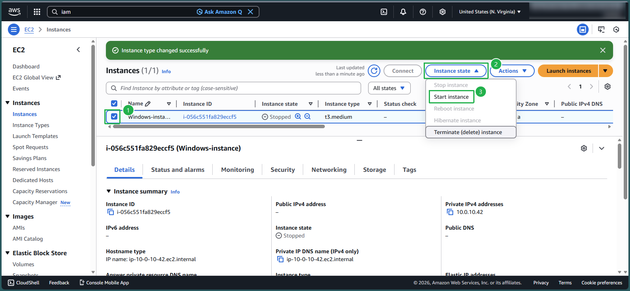Copy the private IPv4 address 10.0.10.42
The width and height of the screenshot is (630, 291).
coord(450,212)
